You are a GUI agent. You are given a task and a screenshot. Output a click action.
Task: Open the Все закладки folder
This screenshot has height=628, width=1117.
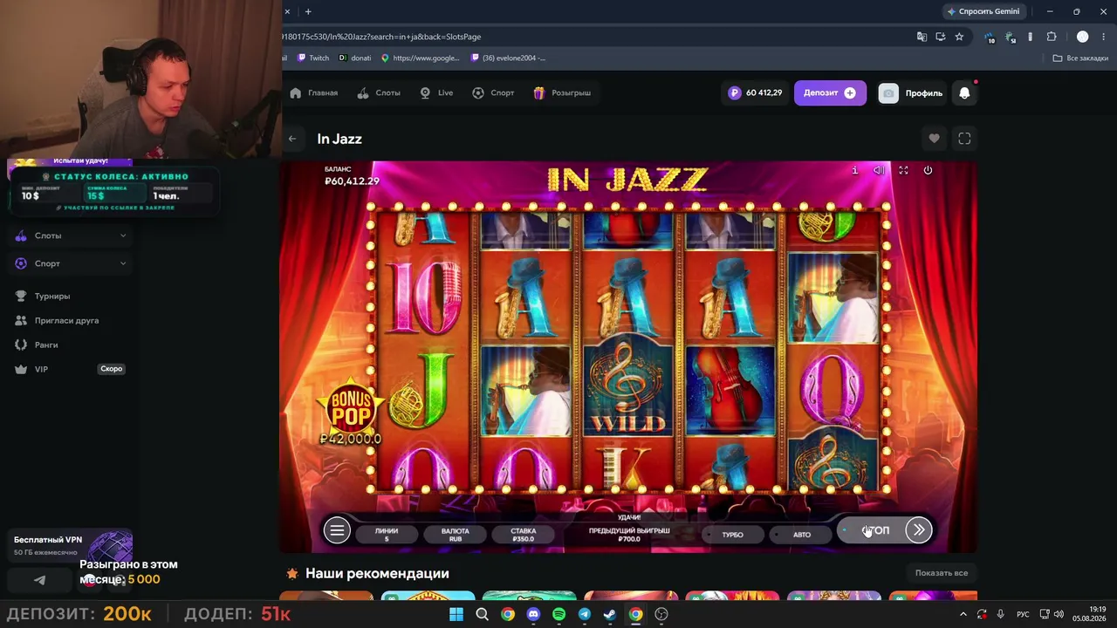click(x=1080, y=58)
